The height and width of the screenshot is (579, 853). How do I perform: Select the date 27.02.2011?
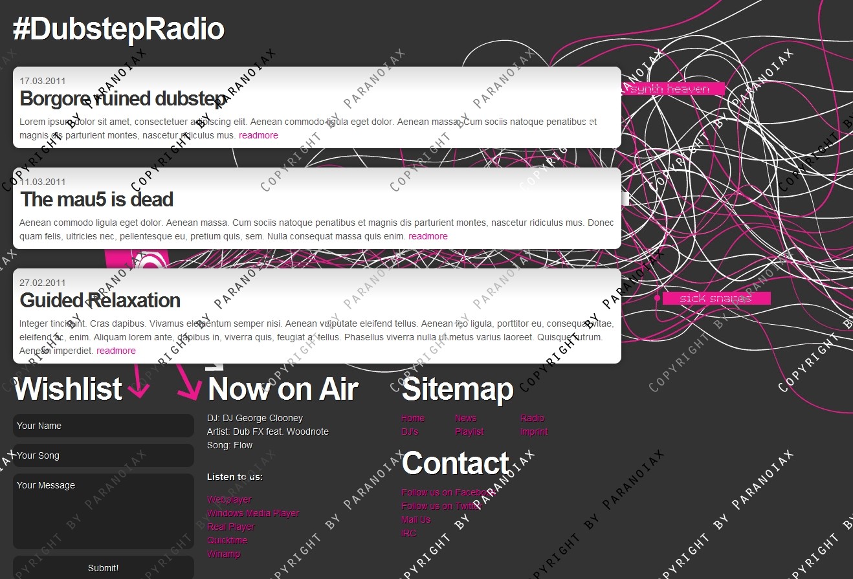[43, 283]
